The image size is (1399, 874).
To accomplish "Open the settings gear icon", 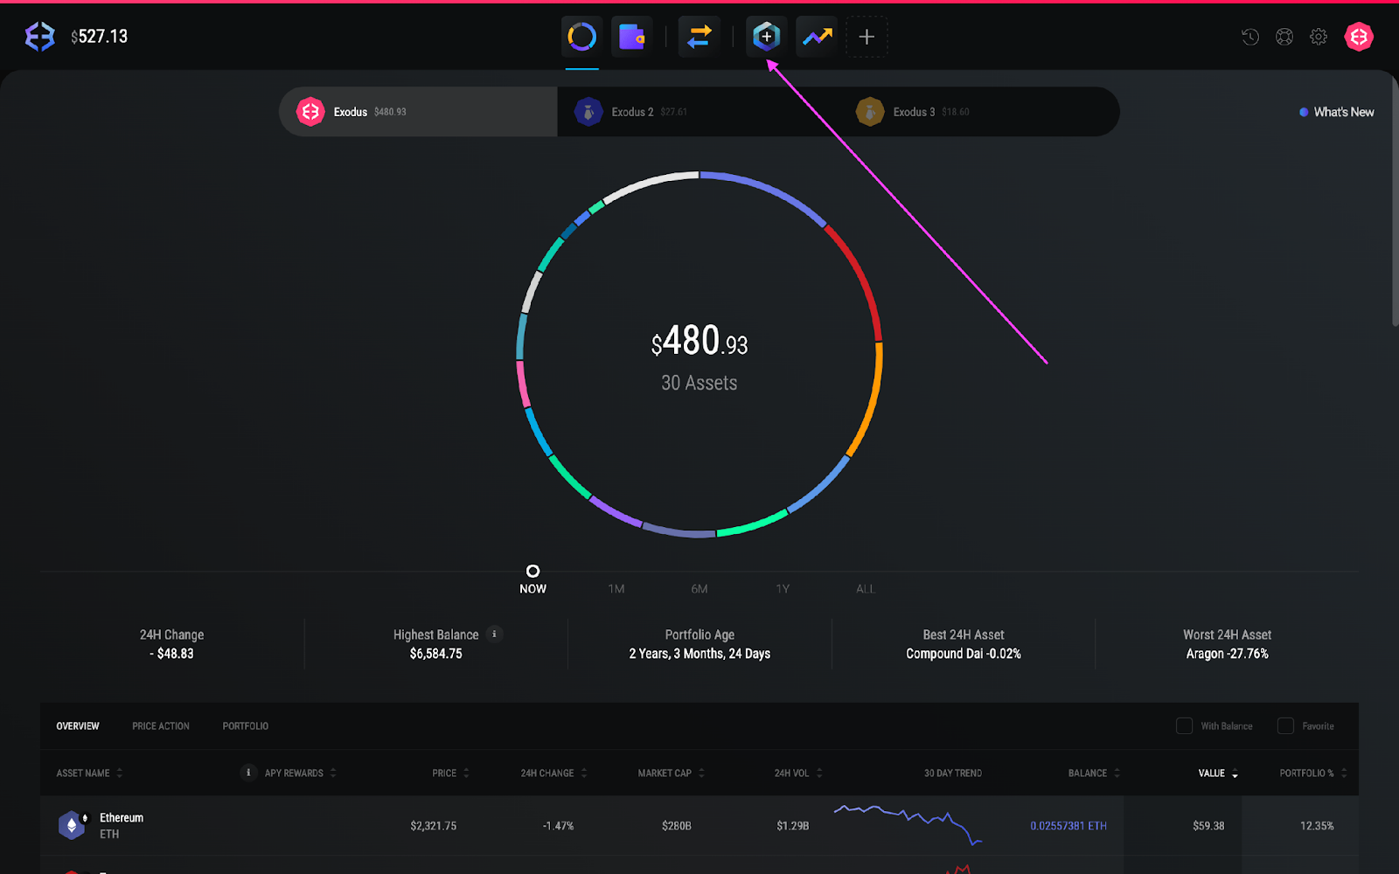I will tap(1319, 37).
